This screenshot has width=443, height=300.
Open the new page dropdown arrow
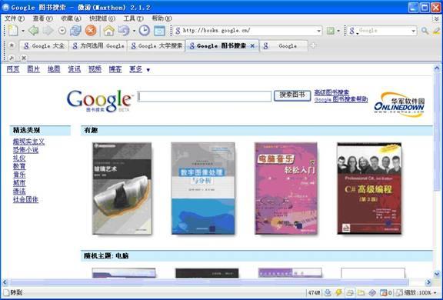point(23,31)
